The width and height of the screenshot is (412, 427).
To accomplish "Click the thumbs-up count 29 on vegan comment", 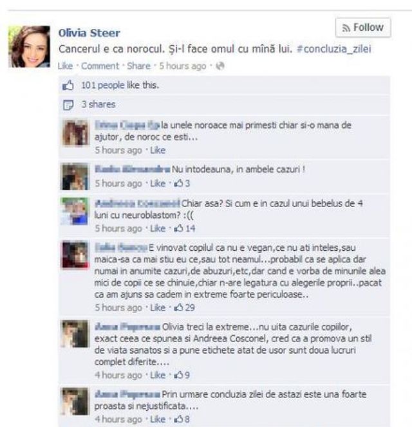I will point(184,307).
